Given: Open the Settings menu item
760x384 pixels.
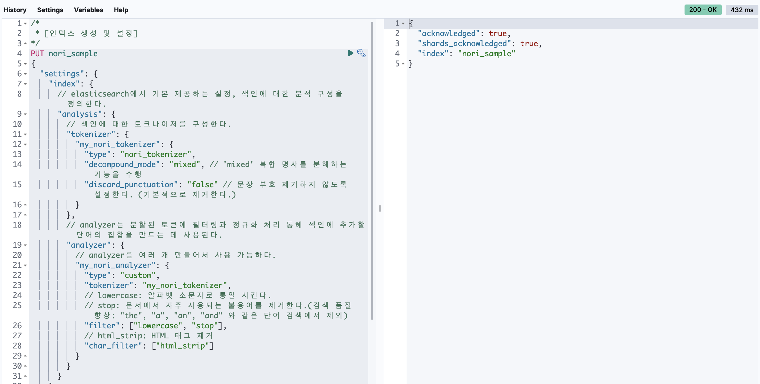Looking at the screenshot, I should [x=50, y=10].
